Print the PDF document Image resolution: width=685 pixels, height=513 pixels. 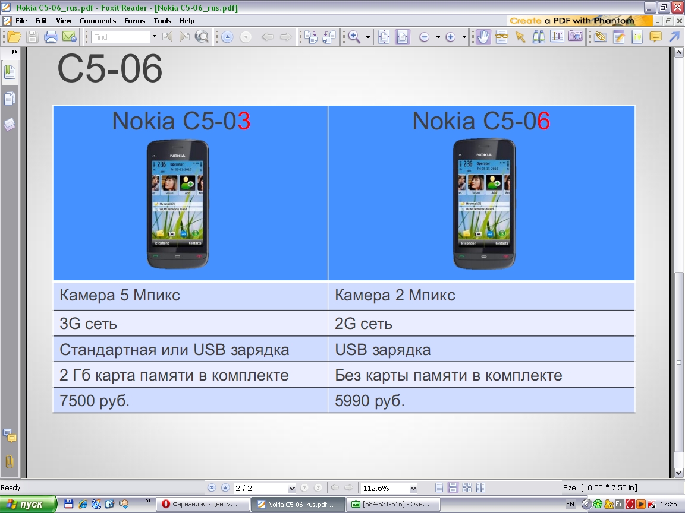point(51,37)
